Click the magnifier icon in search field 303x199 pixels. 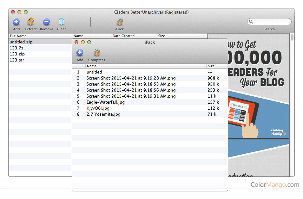[251, 22]
